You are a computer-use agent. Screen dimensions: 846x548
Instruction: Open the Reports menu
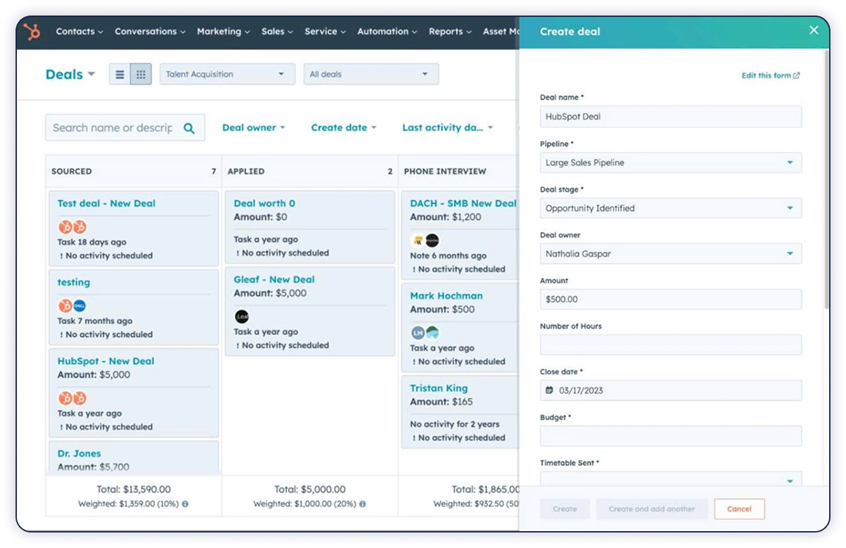[450, 31]
